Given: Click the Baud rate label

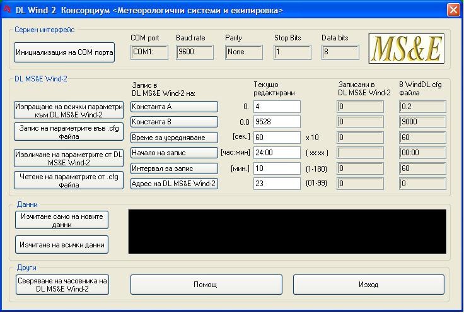Looking at the screenshot, I should coord(190,38).
